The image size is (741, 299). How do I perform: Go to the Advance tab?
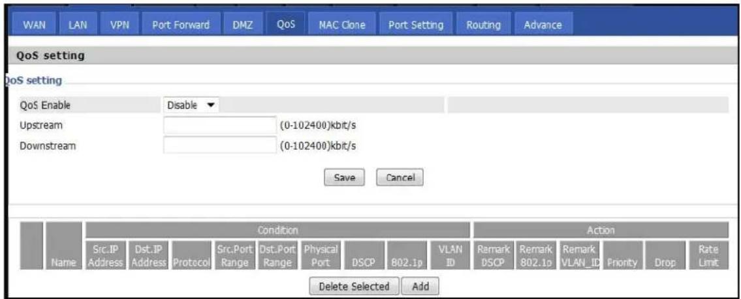(x=543, y=25)
